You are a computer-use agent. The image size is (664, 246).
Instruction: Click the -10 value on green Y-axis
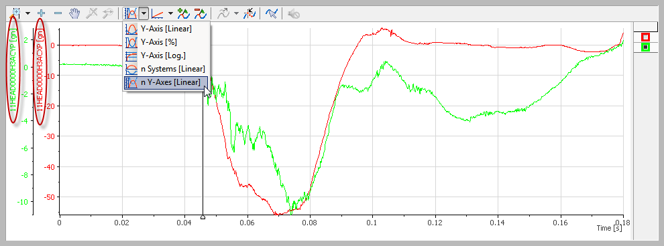click(23, 202)
